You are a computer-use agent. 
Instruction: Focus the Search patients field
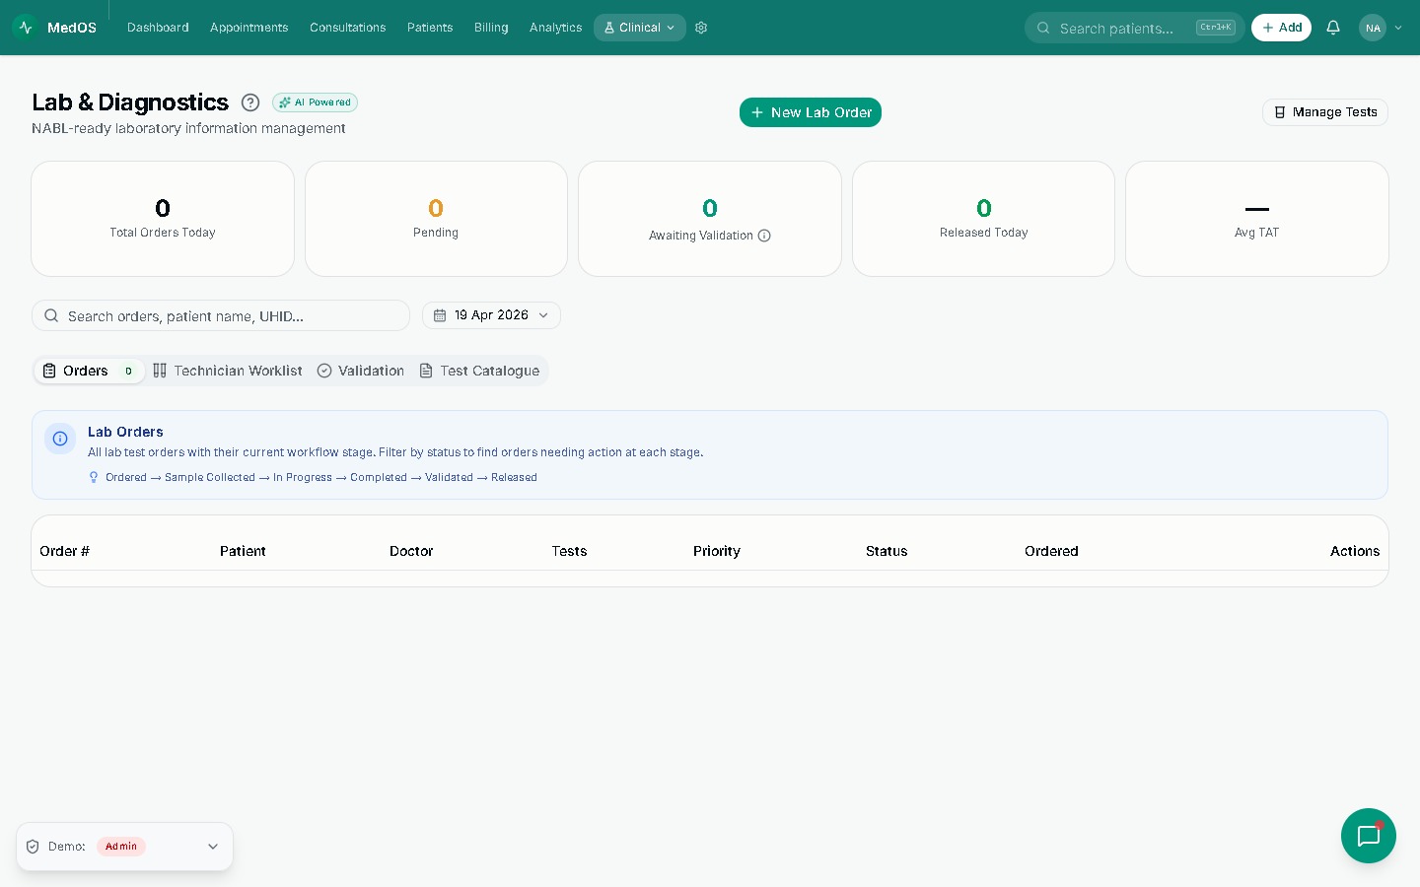tap(1135, 28)
